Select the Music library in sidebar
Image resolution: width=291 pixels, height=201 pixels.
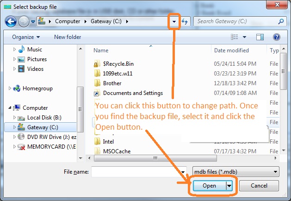[x=34, y=50]
